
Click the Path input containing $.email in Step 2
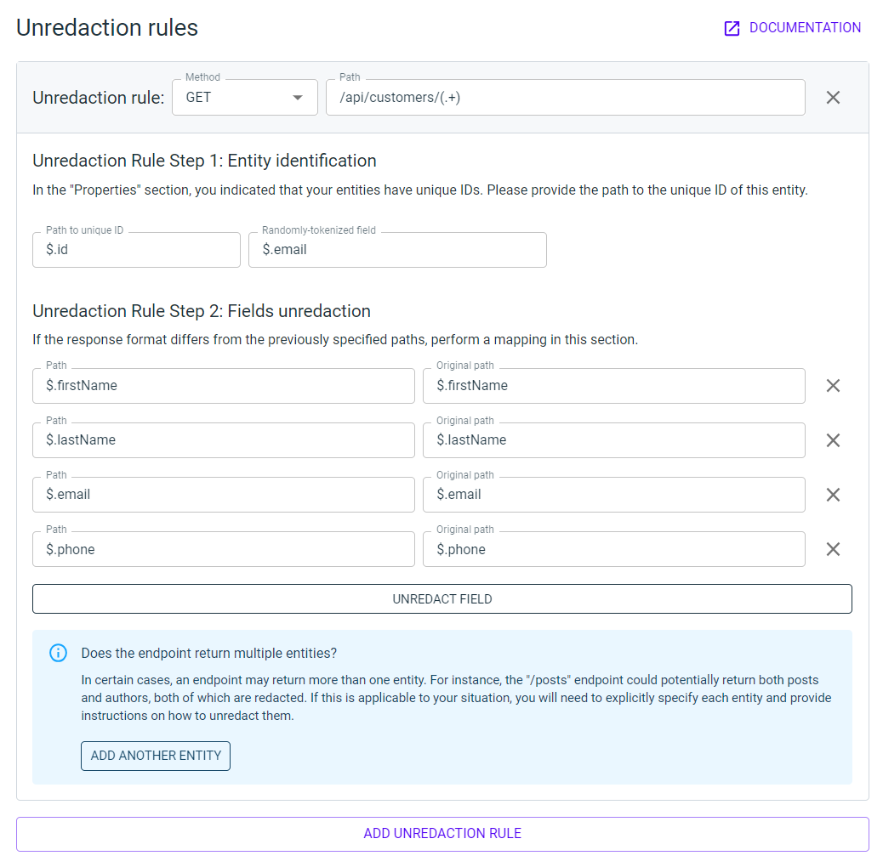[223, 495]
